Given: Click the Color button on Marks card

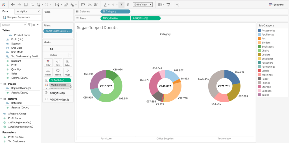Looking at the screenshot, I should click(48, 62).
